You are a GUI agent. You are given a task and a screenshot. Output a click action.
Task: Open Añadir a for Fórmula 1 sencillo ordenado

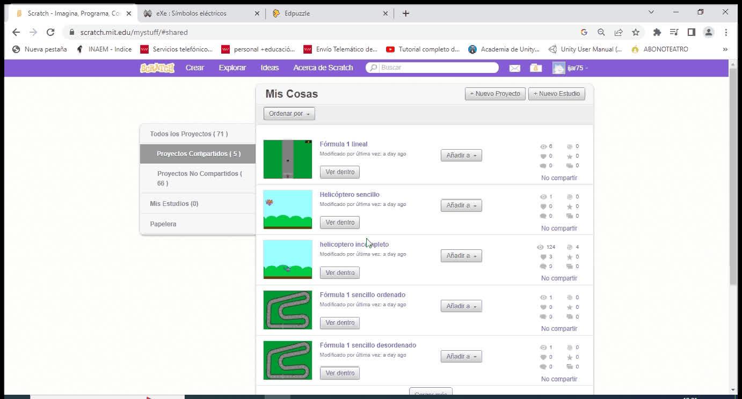(461, 306)
